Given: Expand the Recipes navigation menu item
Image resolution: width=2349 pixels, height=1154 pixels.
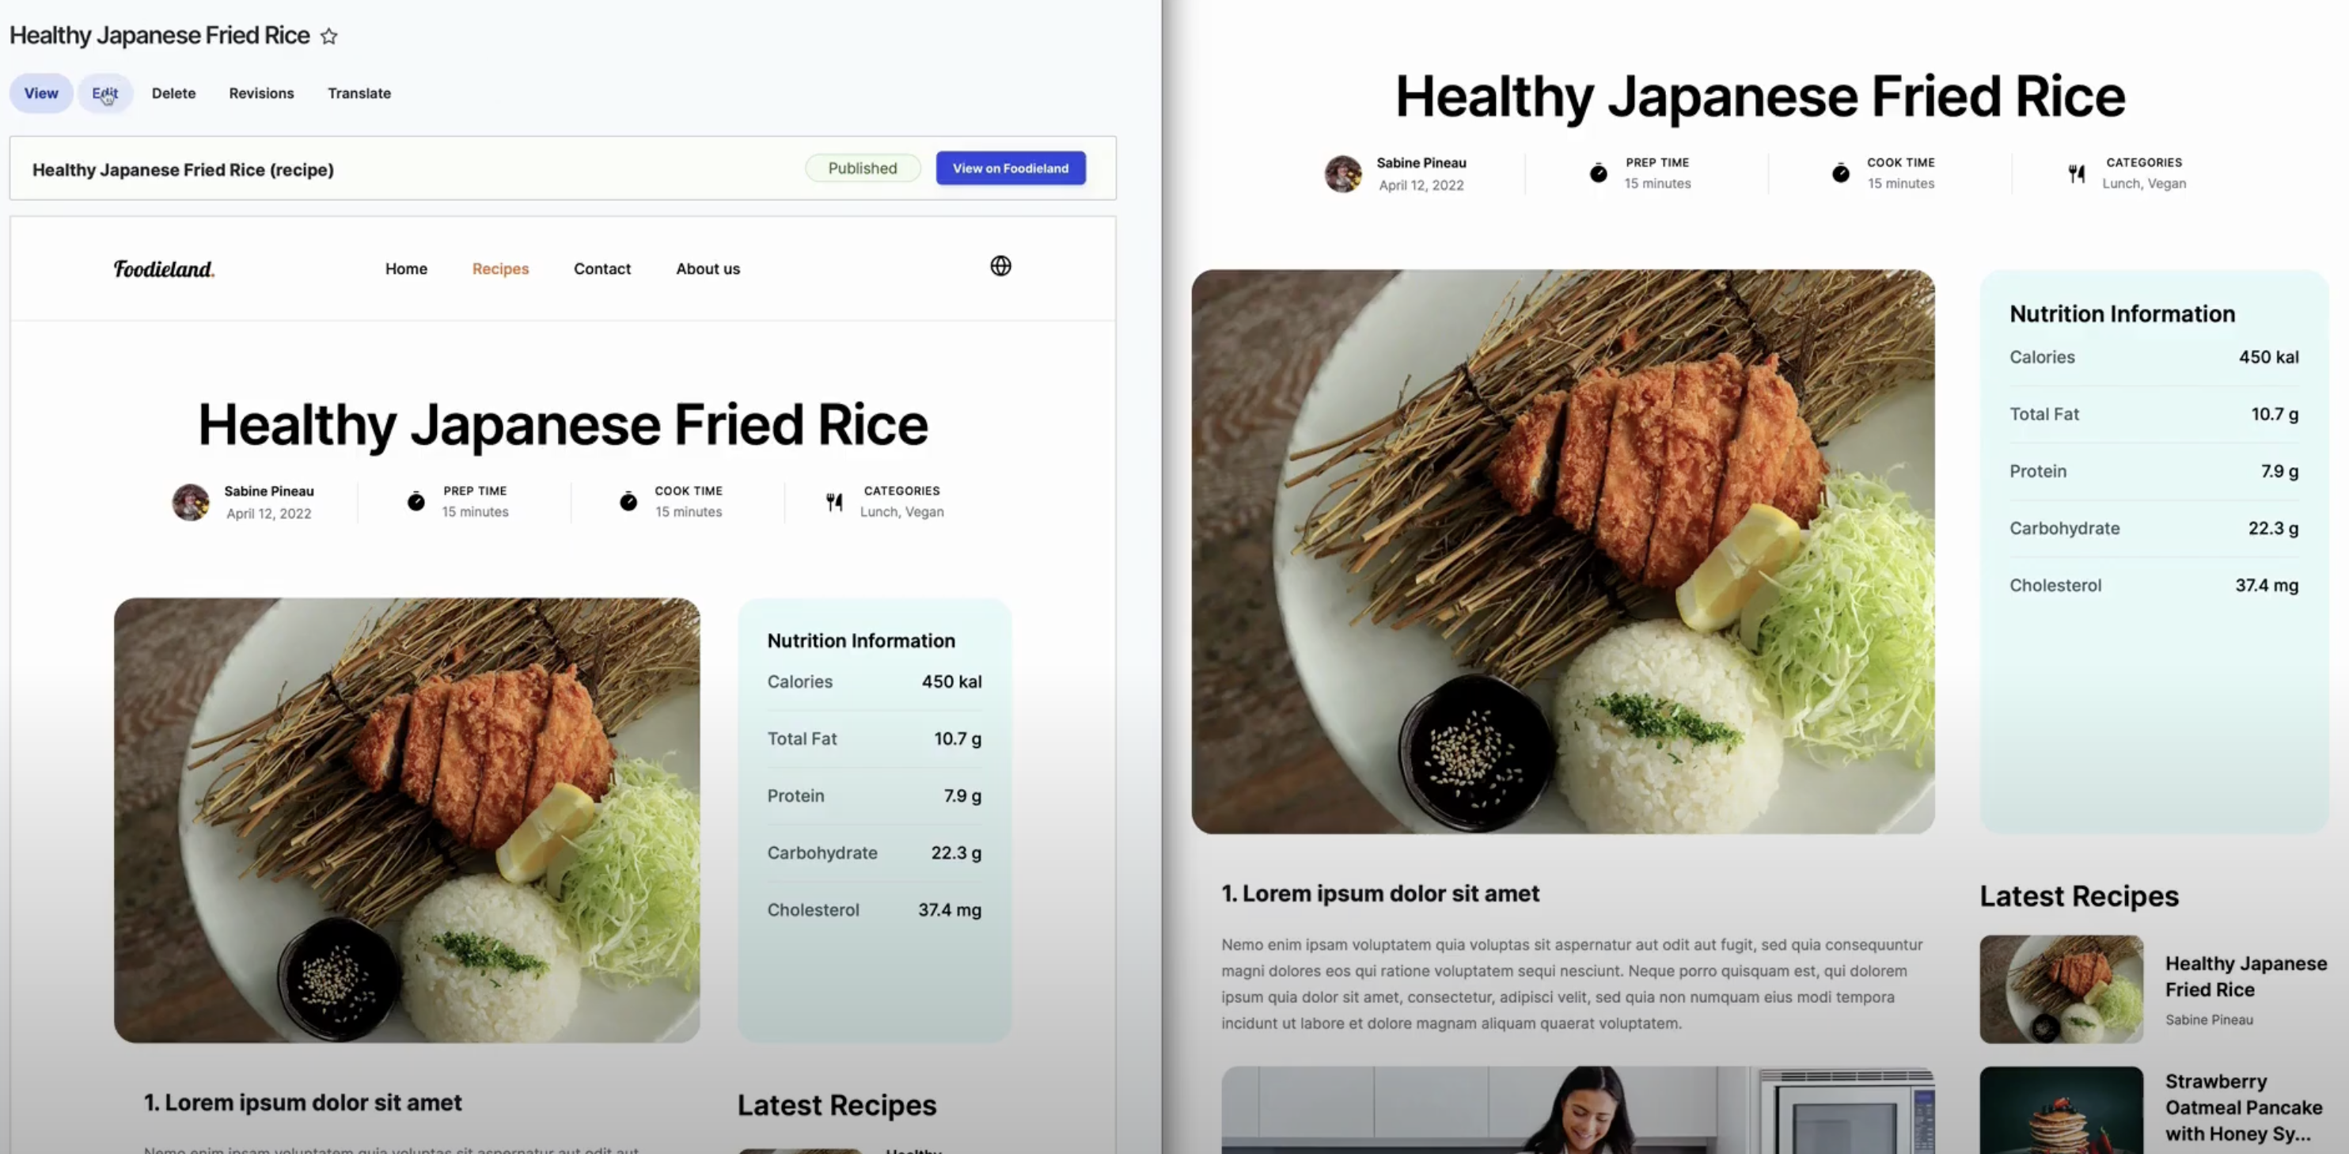Looking at the screenshot, I should click(x=499, y=268).
